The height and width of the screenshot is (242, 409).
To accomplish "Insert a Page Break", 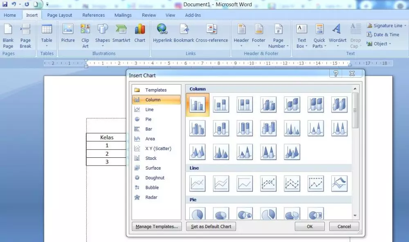I will [26, 35].
